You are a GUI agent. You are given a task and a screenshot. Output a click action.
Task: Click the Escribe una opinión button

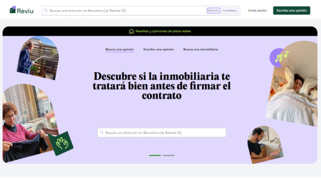pos(292,10)
